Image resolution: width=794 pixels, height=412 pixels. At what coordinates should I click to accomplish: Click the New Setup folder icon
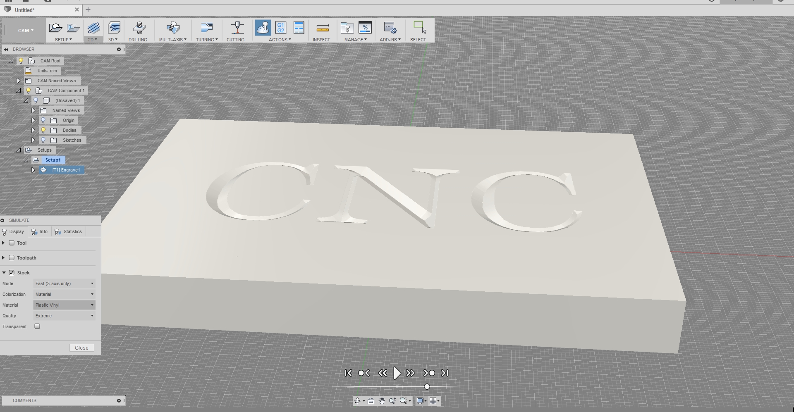[55, 28]
